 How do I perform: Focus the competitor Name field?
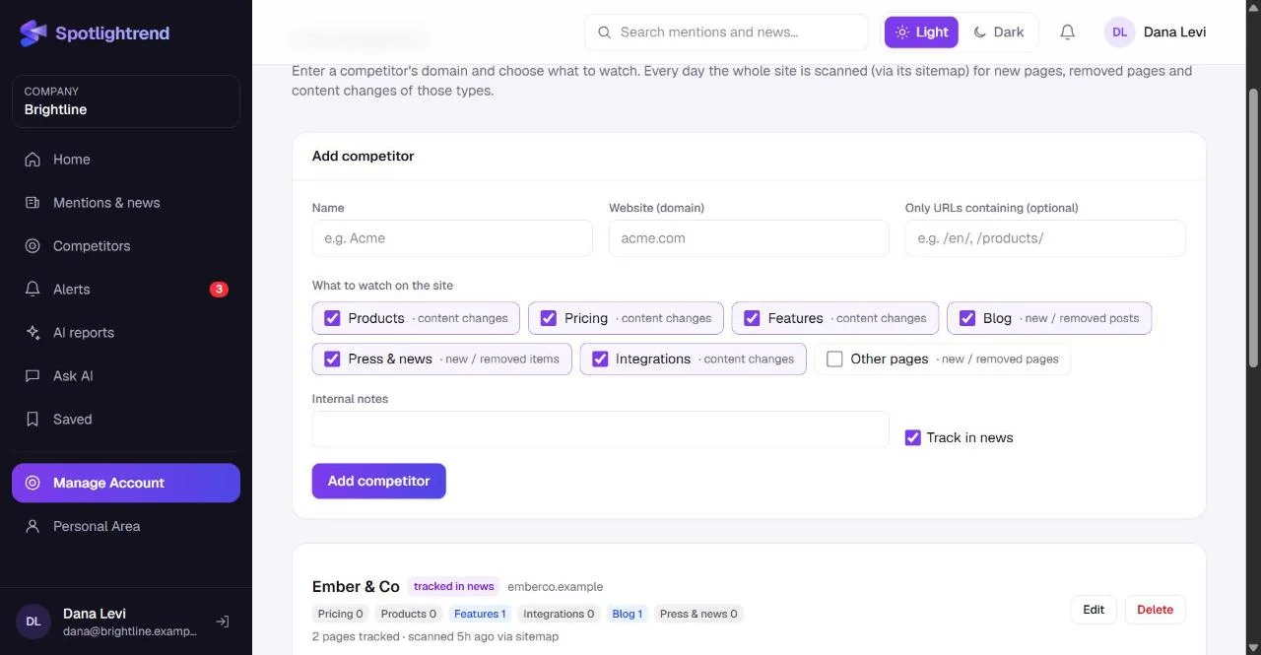coord(452,238)
